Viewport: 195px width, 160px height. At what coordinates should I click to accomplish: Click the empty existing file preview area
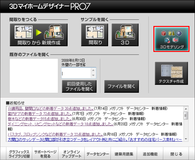[34, 75]
